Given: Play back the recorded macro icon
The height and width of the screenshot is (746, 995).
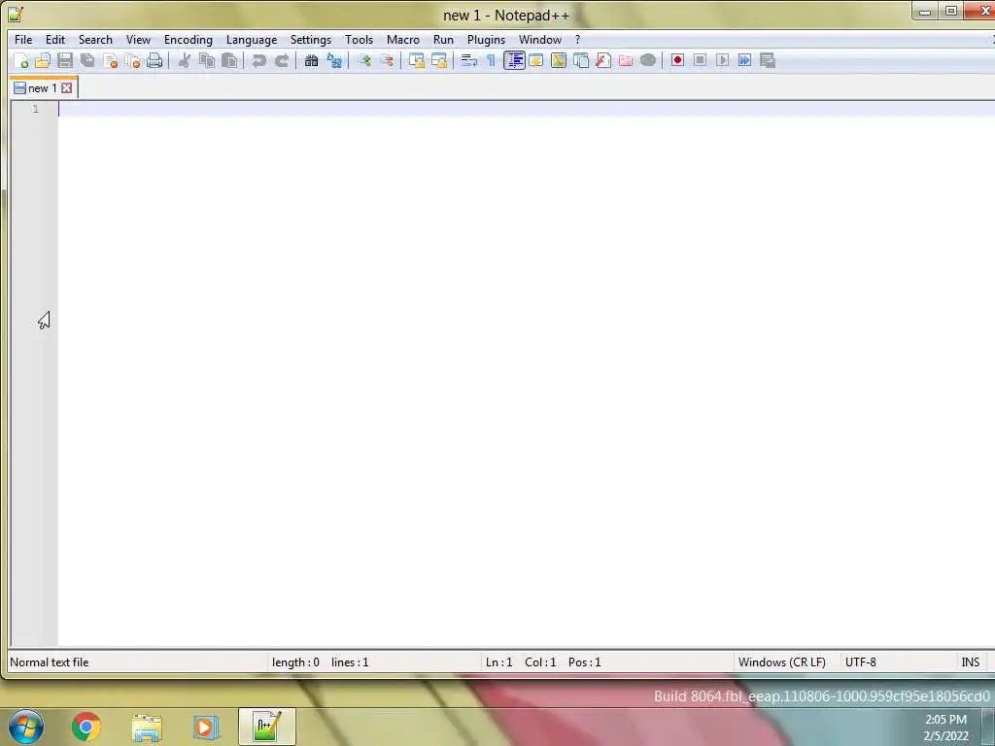Looking at the screenshot, I should (722, 60).
